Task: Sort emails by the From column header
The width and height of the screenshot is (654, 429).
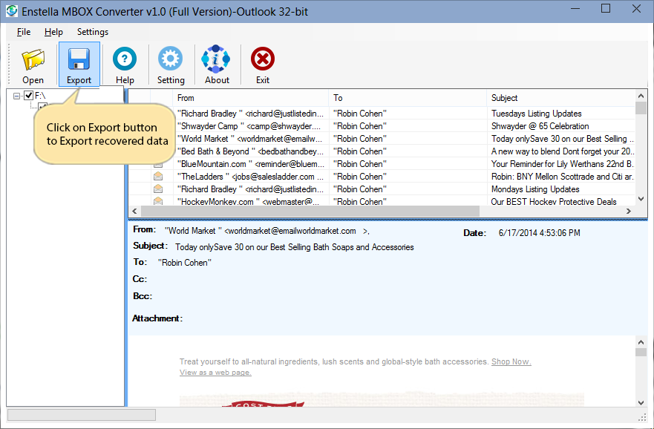Action: pyautogui.click(x=186, y=98)
